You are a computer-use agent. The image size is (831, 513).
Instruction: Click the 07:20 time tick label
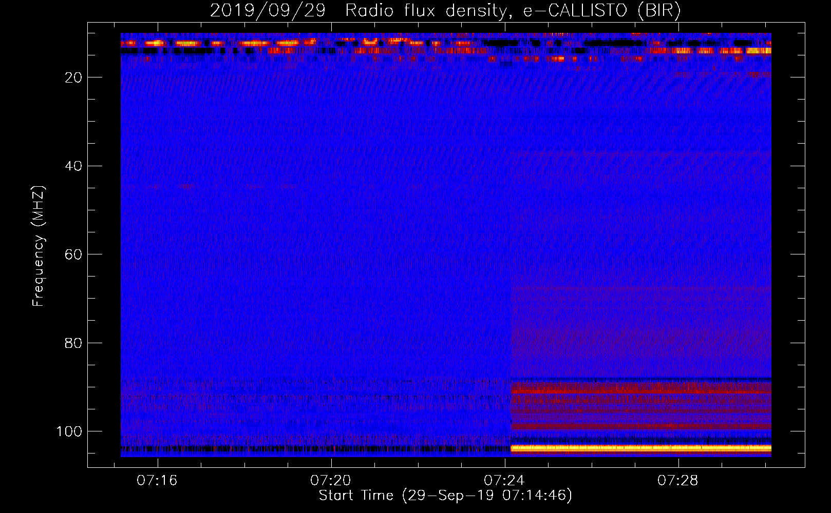click(331, 480)
